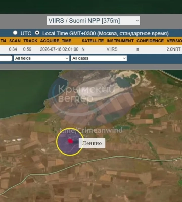Click the search input field left of All fields
This screenshot has height=202, width=182.
[x=6, y=58]
